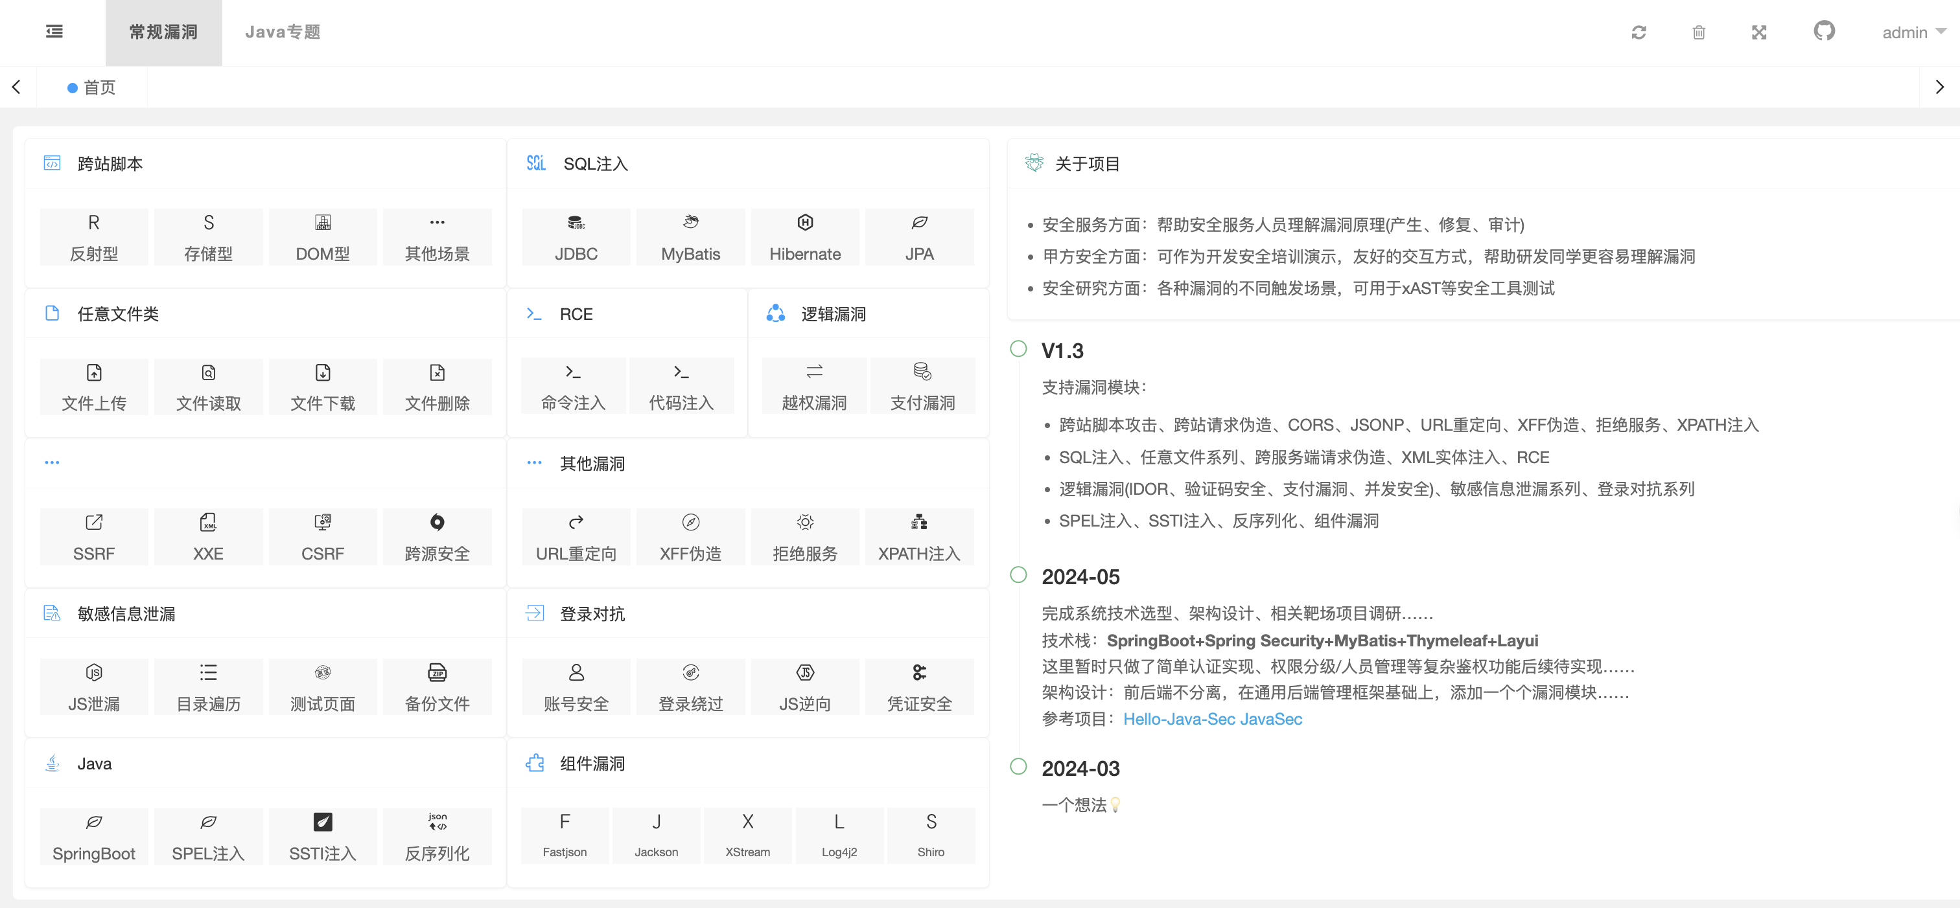Open the 反序列化 deserialization module
Screen dimensions: 1960x908
(x=437, y=837)
